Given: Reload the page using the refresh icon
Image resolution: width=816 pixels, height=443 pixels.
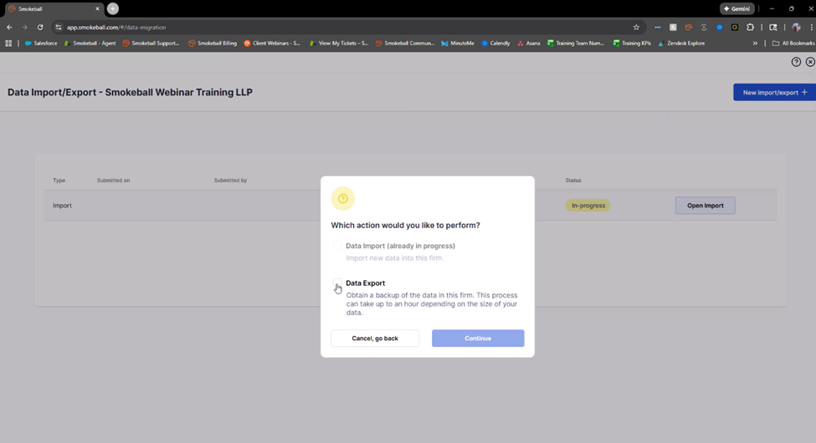Looking at the screenshot, I should 39,28.
